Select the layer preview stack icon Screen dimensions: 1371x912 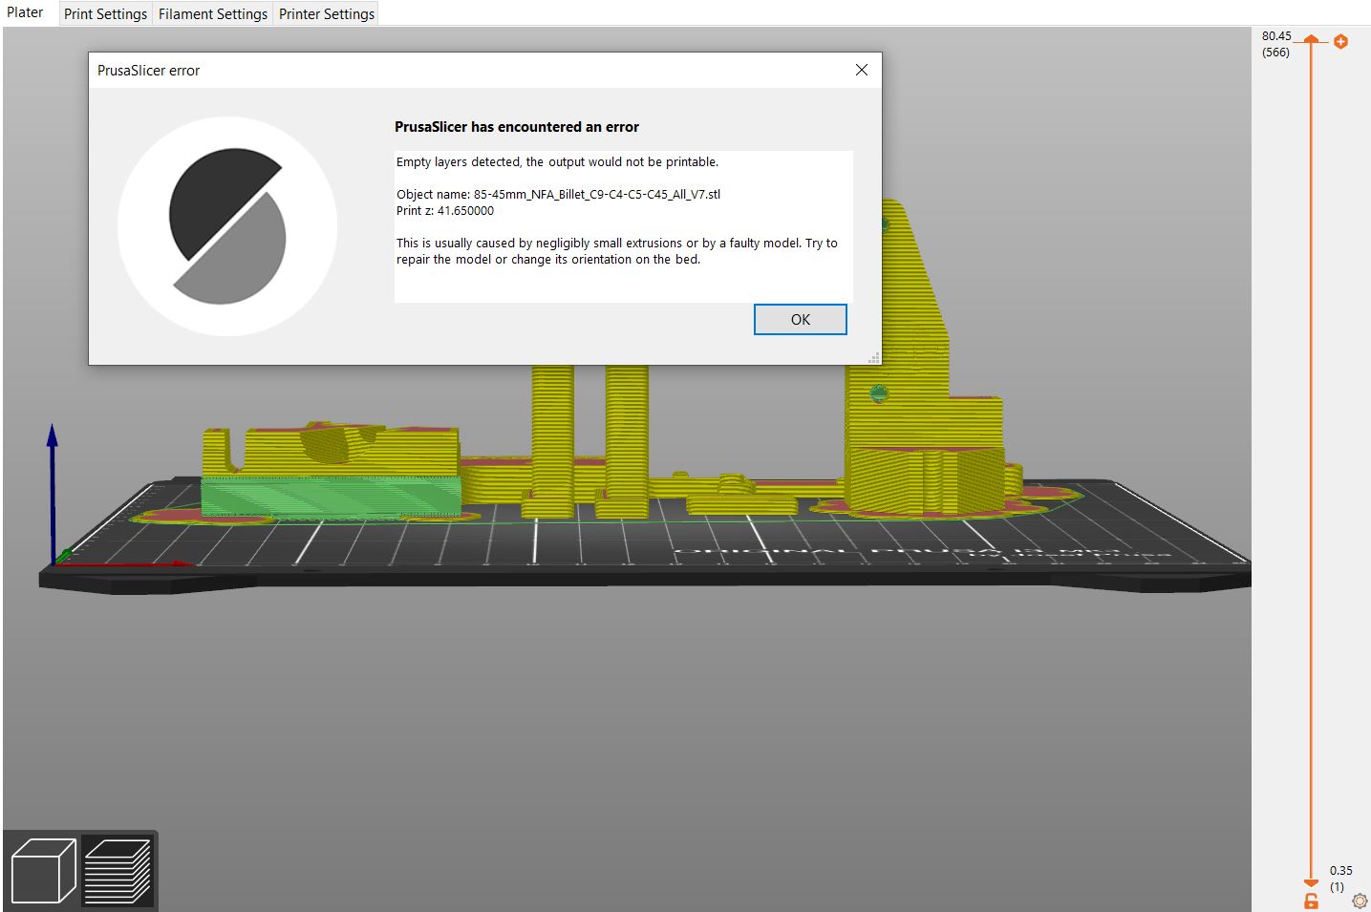[118, 868]
